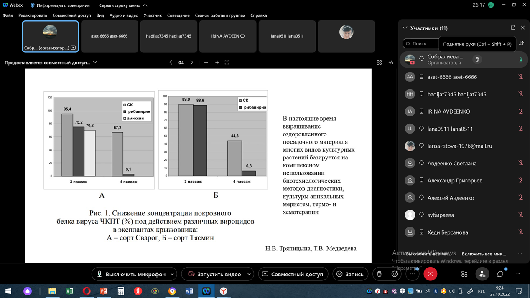The height and width of the screenshot is (298, 530).
Task: Toggle full screen view of shared content
Action: [x=227, y=63]
